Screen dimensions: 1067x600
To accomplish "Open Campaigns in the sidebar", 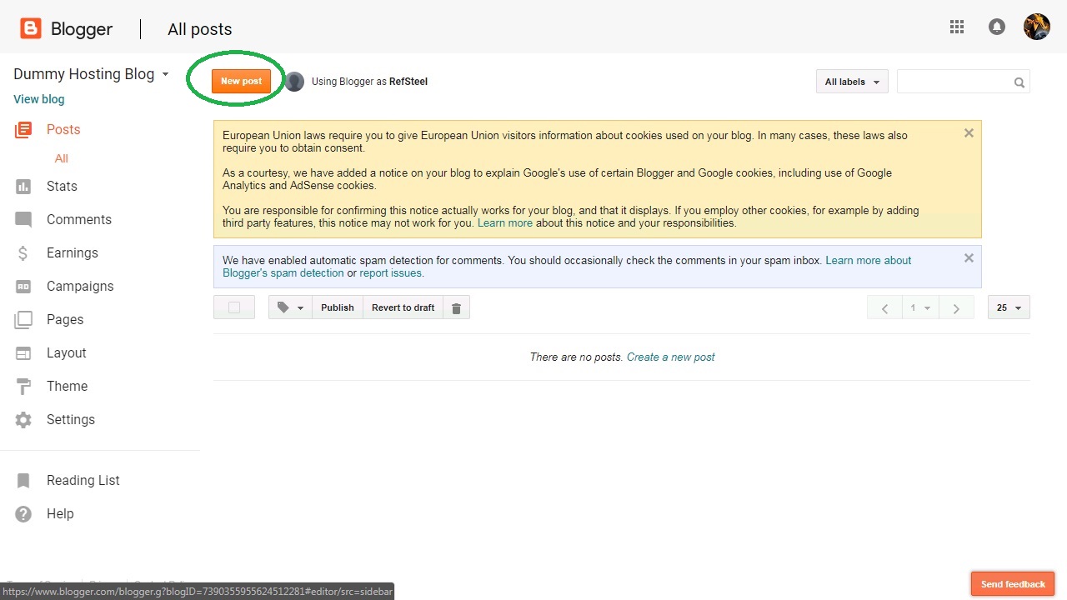I will pos(80,287).
